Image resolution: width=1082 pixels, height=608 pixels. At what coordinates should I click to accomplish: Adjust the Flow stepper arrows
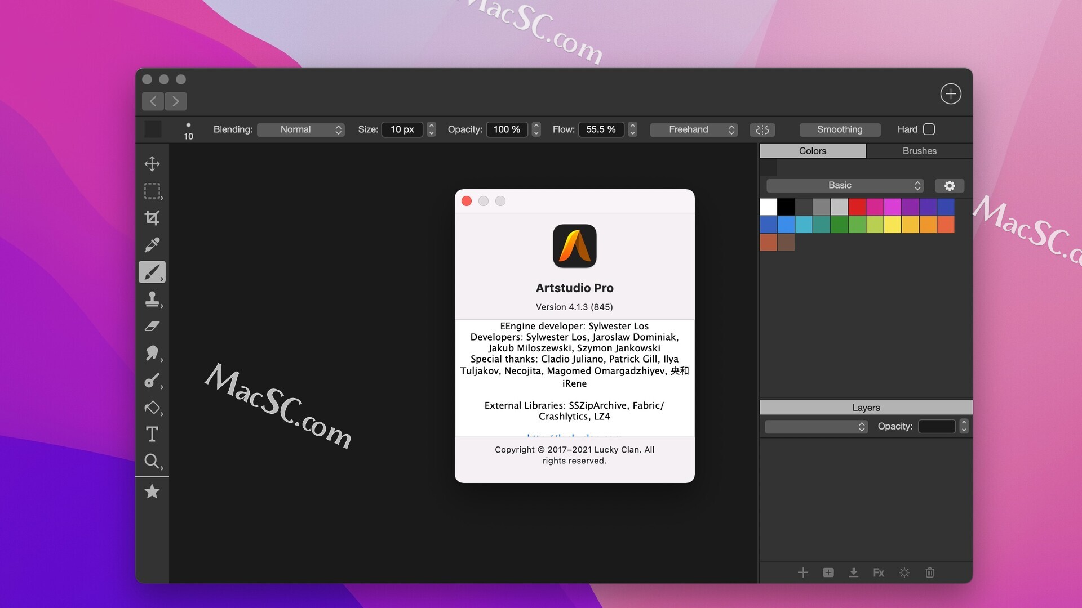coord(632,129)
